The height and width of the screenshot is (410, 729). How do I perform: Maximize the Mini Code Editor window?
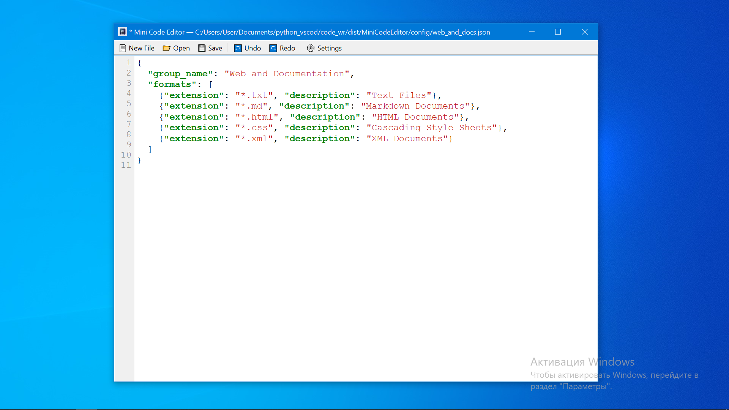[x=558, y=32]
